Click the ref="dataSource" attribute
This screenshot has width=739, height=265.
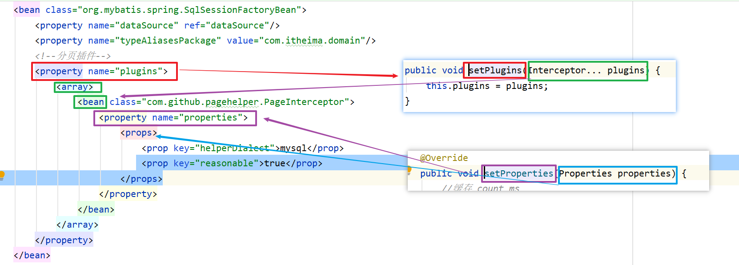tap(227, 25)
